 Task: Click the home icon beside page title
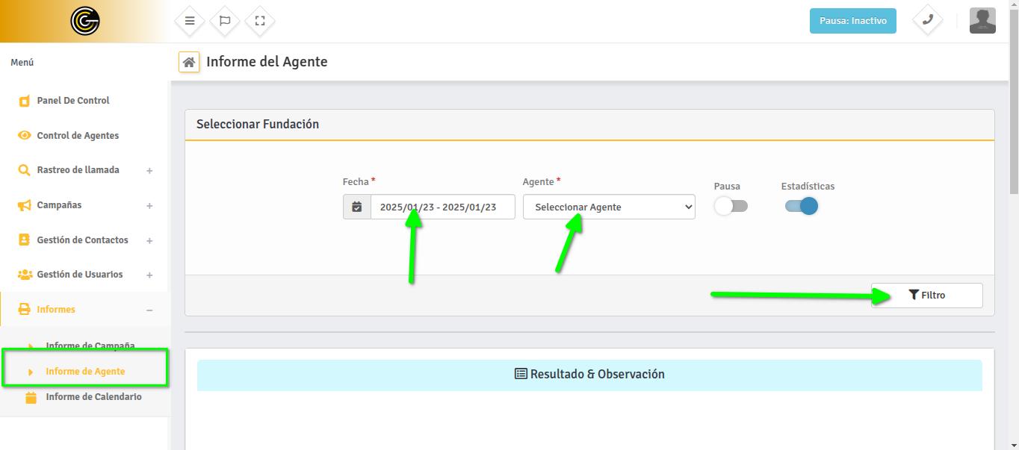(x=189, y=62)
